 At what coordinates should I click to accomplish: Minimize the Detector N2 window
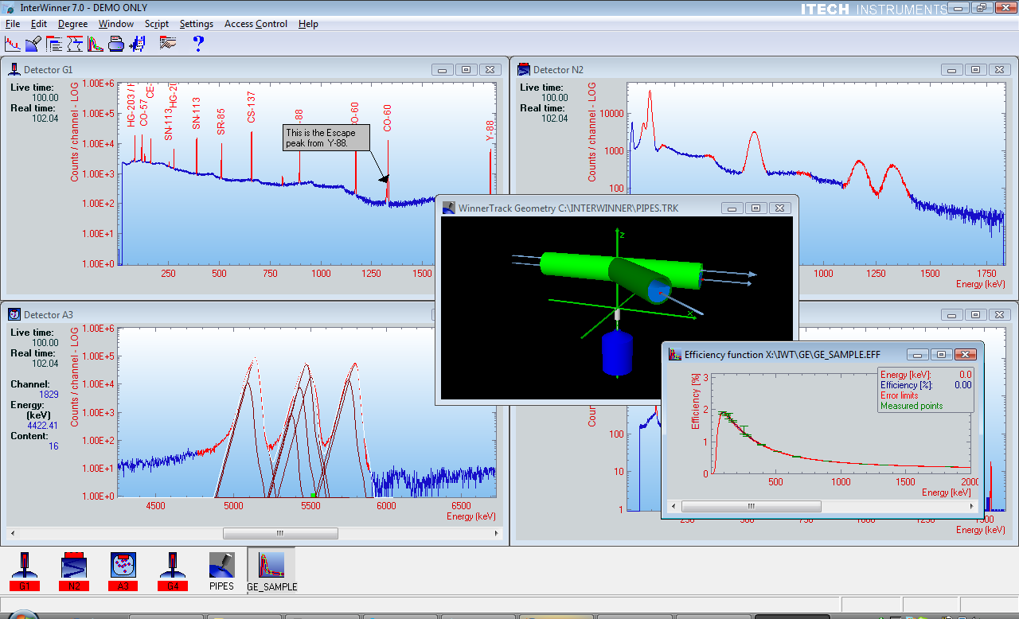click(x=952, y=69)
